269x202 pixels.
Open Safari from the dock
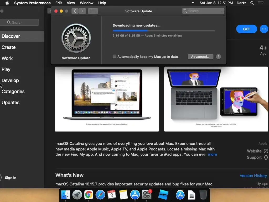pyautogui.click(x=100, y=195)
